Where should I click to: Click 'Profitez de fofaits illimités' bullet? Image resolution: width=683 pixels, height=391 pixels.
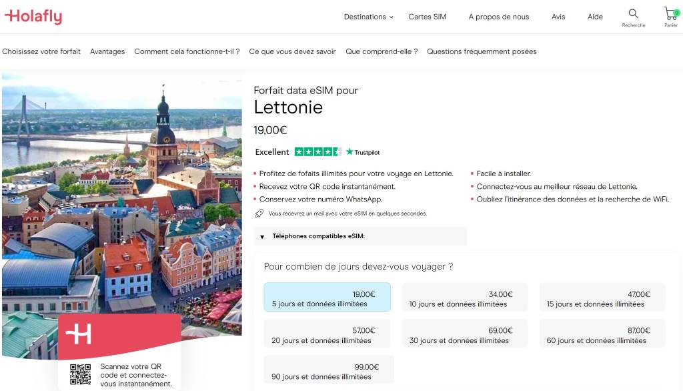click(356, 173)
